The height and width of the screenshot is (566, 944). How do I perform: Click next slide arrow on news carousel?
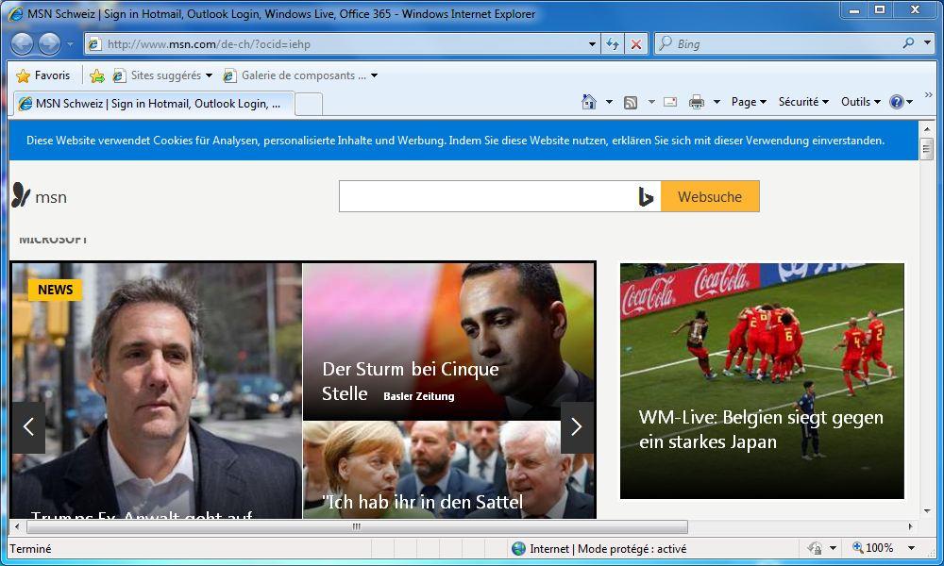tap(577, 427)
